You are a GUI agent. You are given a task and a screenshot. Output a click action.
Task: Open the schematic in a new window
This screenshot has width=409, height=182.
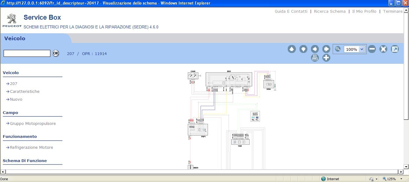pyautogui.click(x=395, y=49)
